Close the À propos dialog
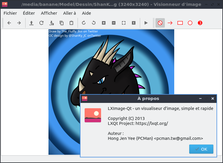 [x=213, y=99]
